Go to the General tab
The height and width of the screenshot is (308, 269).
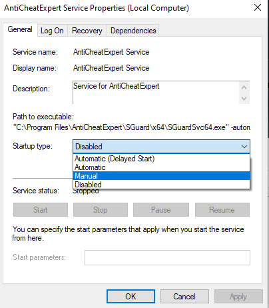pyautogui.click(x=20, y=29)
